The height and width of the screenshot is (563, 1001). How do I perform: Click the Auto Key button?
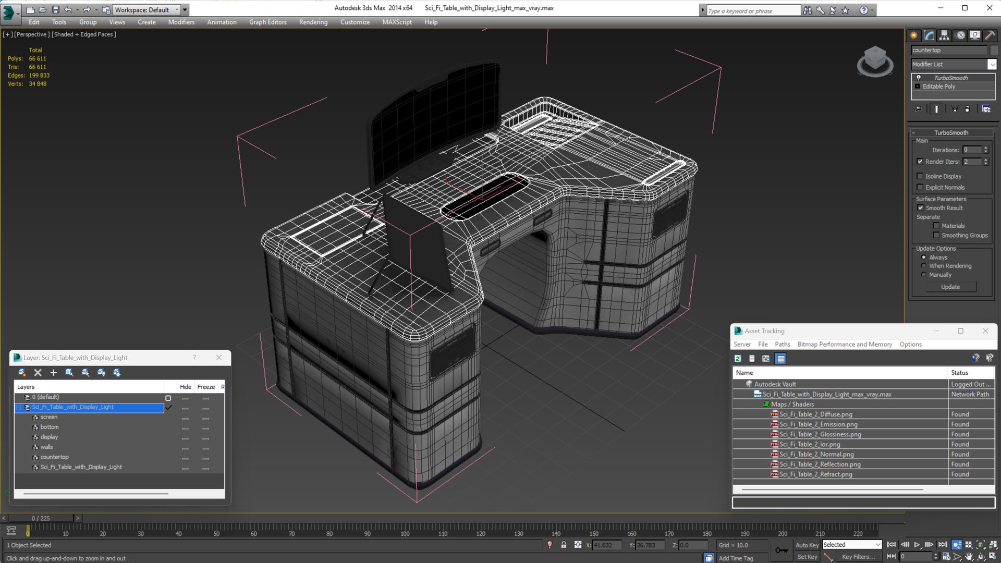[807, 545]
